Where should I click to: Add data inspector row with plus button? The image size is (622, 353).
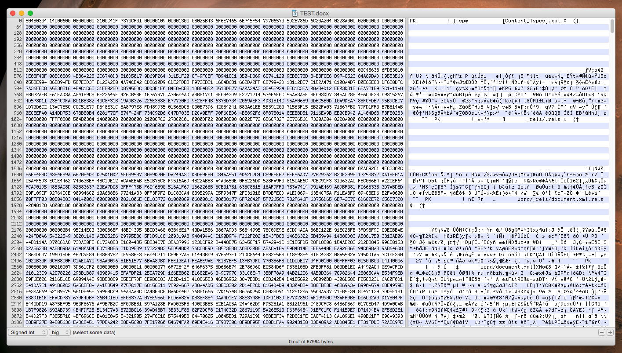610,332
